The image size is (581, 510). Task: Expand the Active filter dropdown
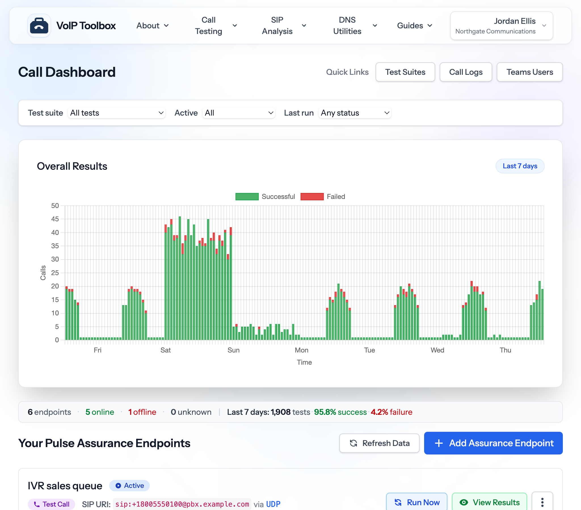[x=239, y=113]
